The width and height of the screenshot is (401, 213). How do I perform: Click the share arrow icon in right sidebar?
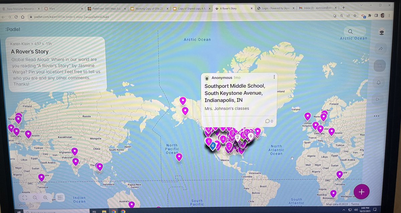pyautogui.click(x=381, y=49)
